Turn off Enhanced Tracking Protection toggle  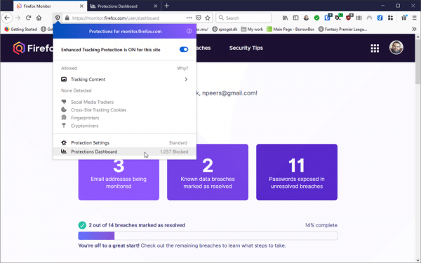(184, 49)
